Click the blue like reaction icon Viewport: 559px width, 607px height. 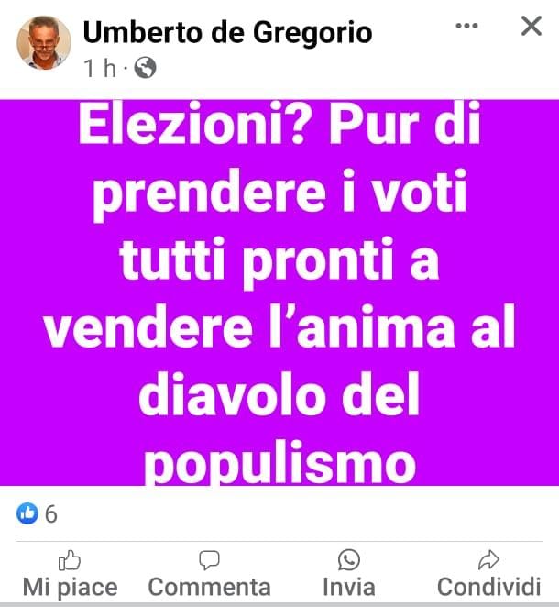point(27,513)
